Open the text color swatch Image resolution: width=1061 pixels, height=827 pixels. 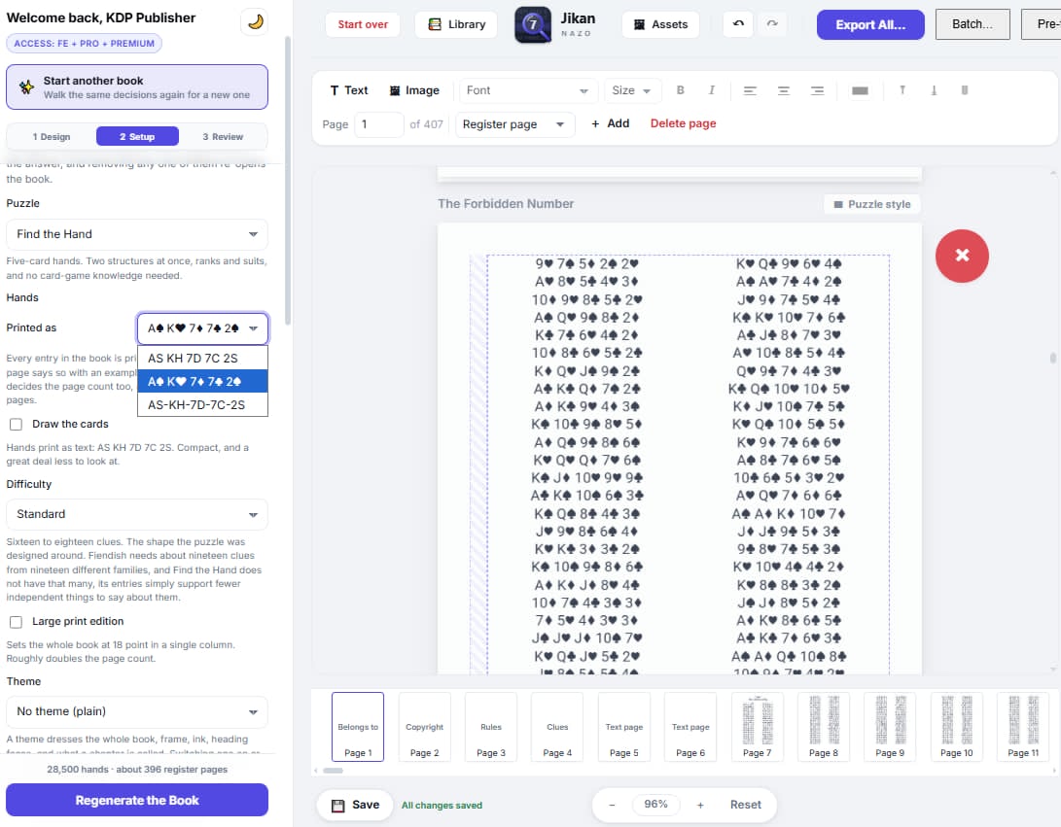tap(860, 90)
